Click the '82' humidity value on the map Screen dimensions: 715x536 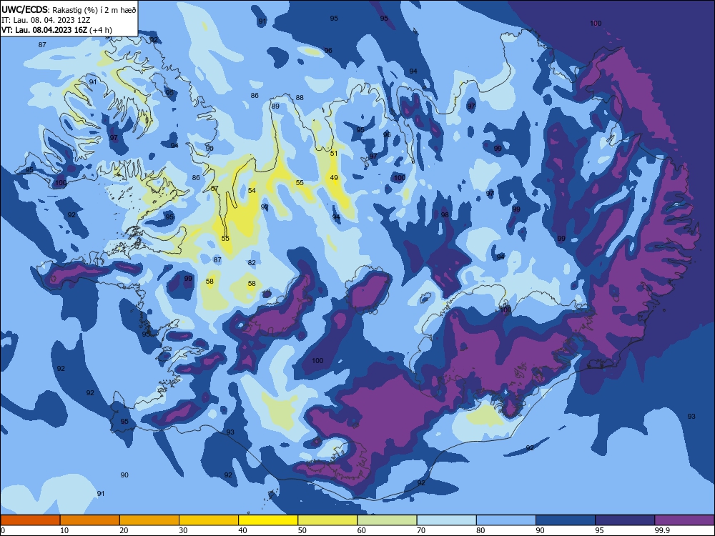point(252,262)
